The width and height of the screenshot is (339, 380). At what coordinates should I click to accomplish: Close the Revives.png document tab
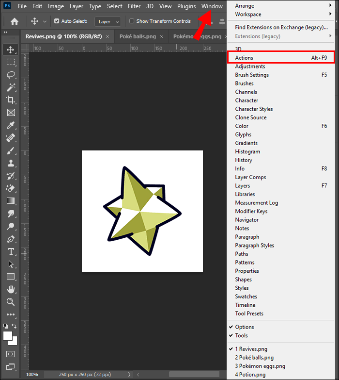(x=108, y=36)
